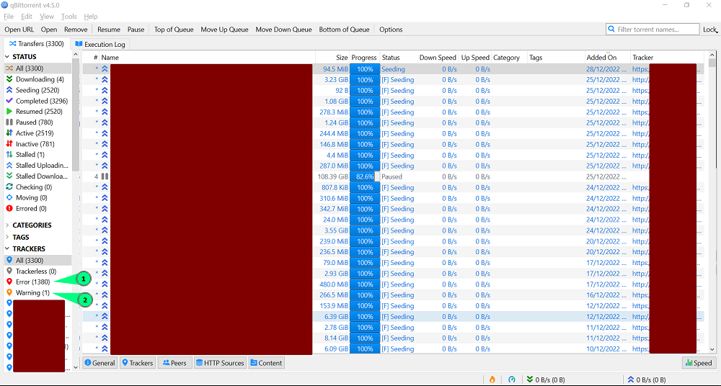Open the View menu
Viewport: 721px width, 386px height.
coord(47,17)
